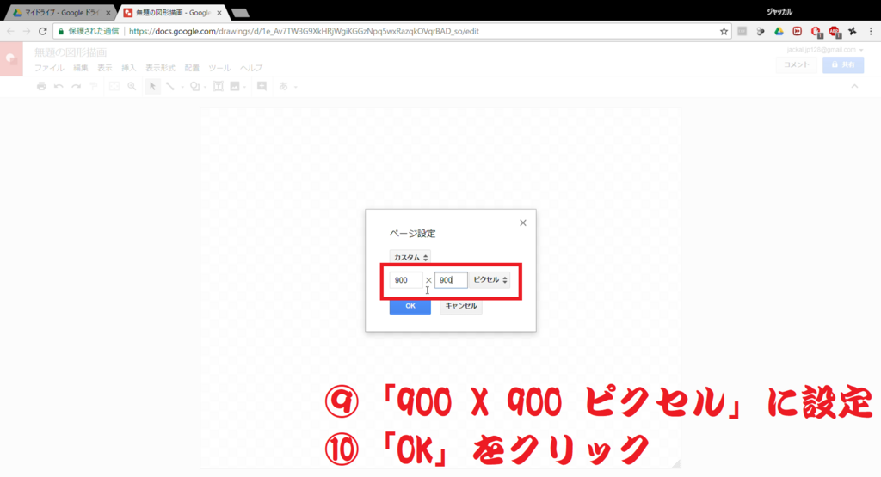This screenshot has height=477, width=881.
Task: Click the Undo arrow icon
Action: [59, 86]
